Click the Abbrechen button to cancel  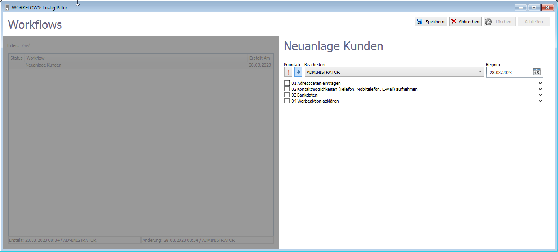465,22
